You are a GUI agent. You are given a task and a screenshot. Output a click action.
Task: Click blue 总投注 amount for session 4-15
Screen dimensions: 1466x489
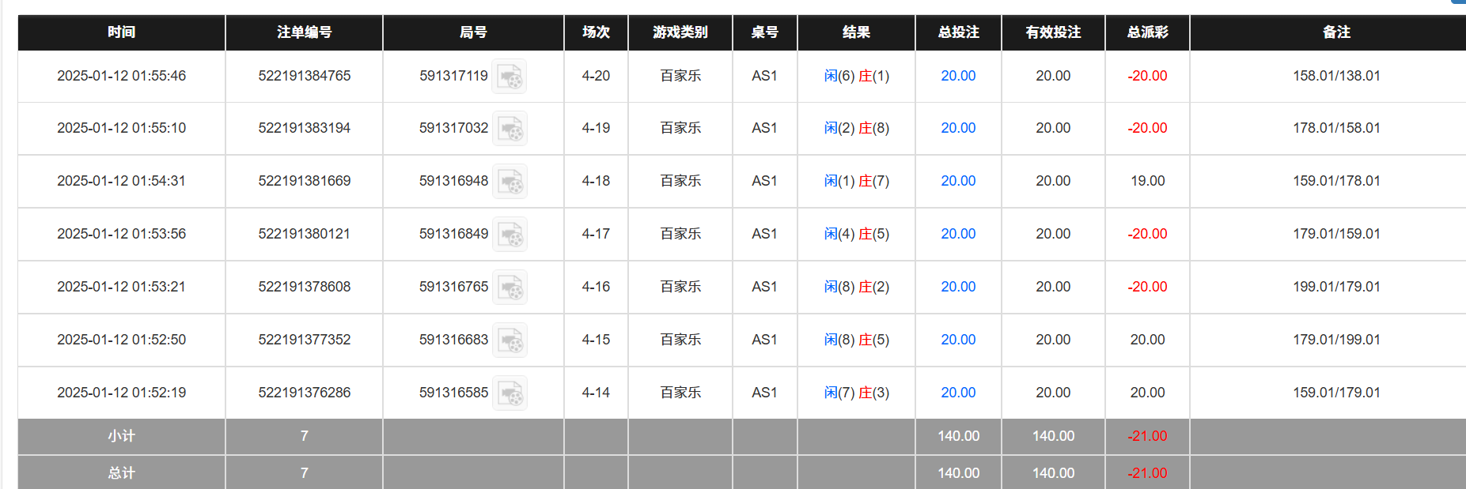[957, 340]
